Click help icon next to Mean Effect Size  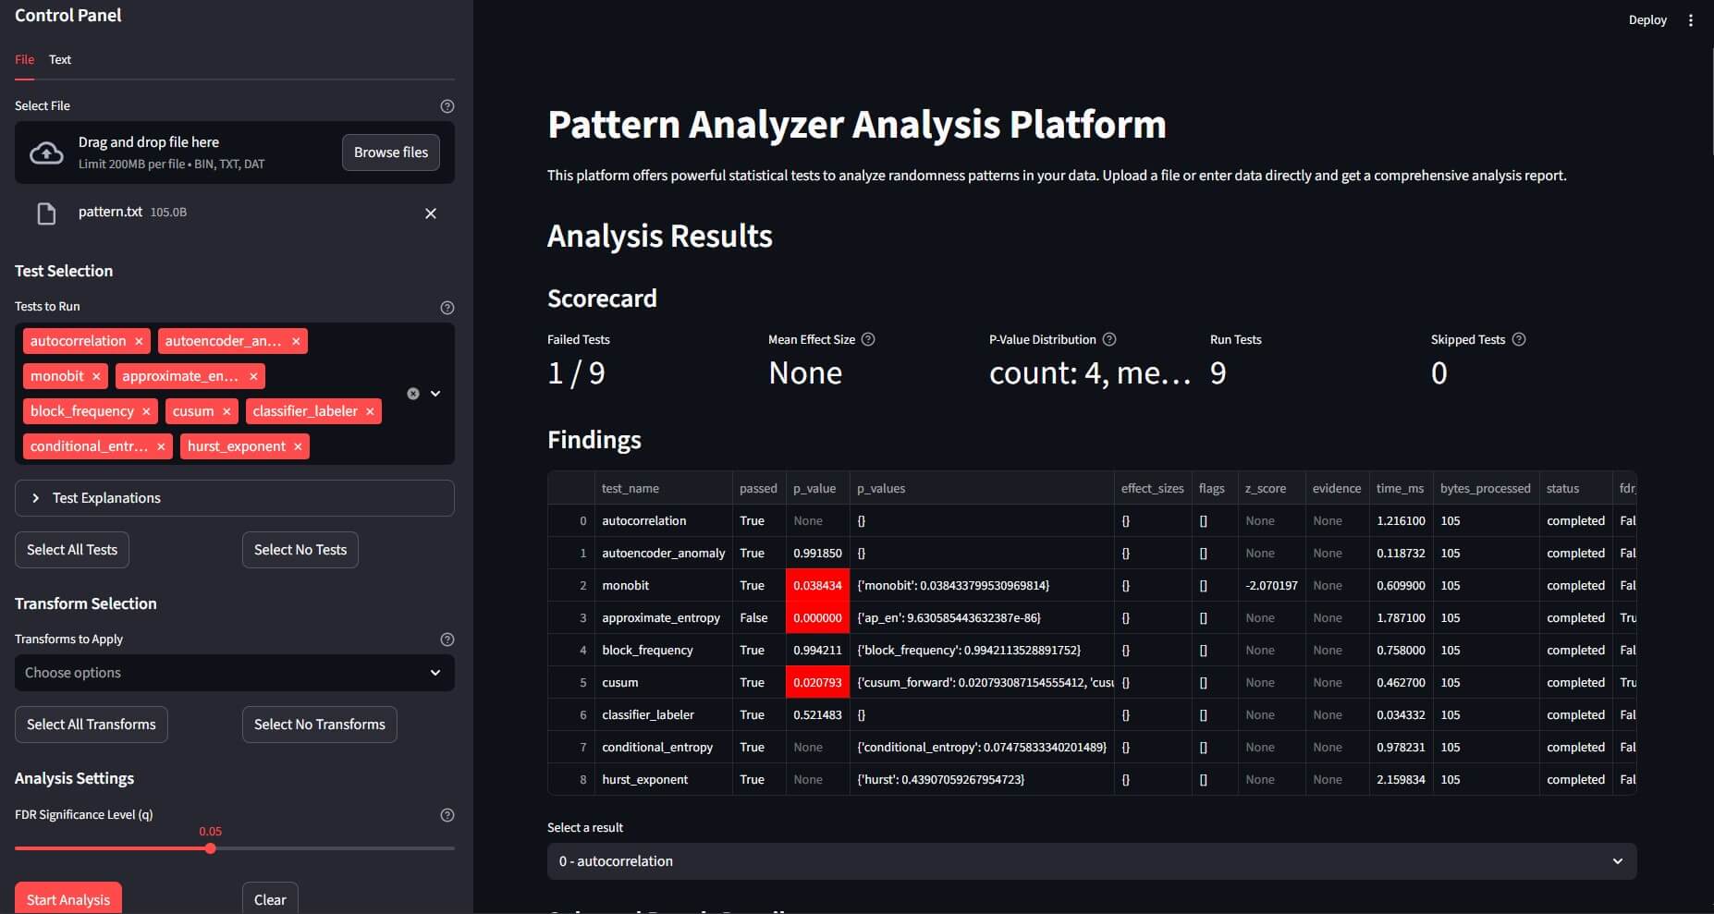868,340
